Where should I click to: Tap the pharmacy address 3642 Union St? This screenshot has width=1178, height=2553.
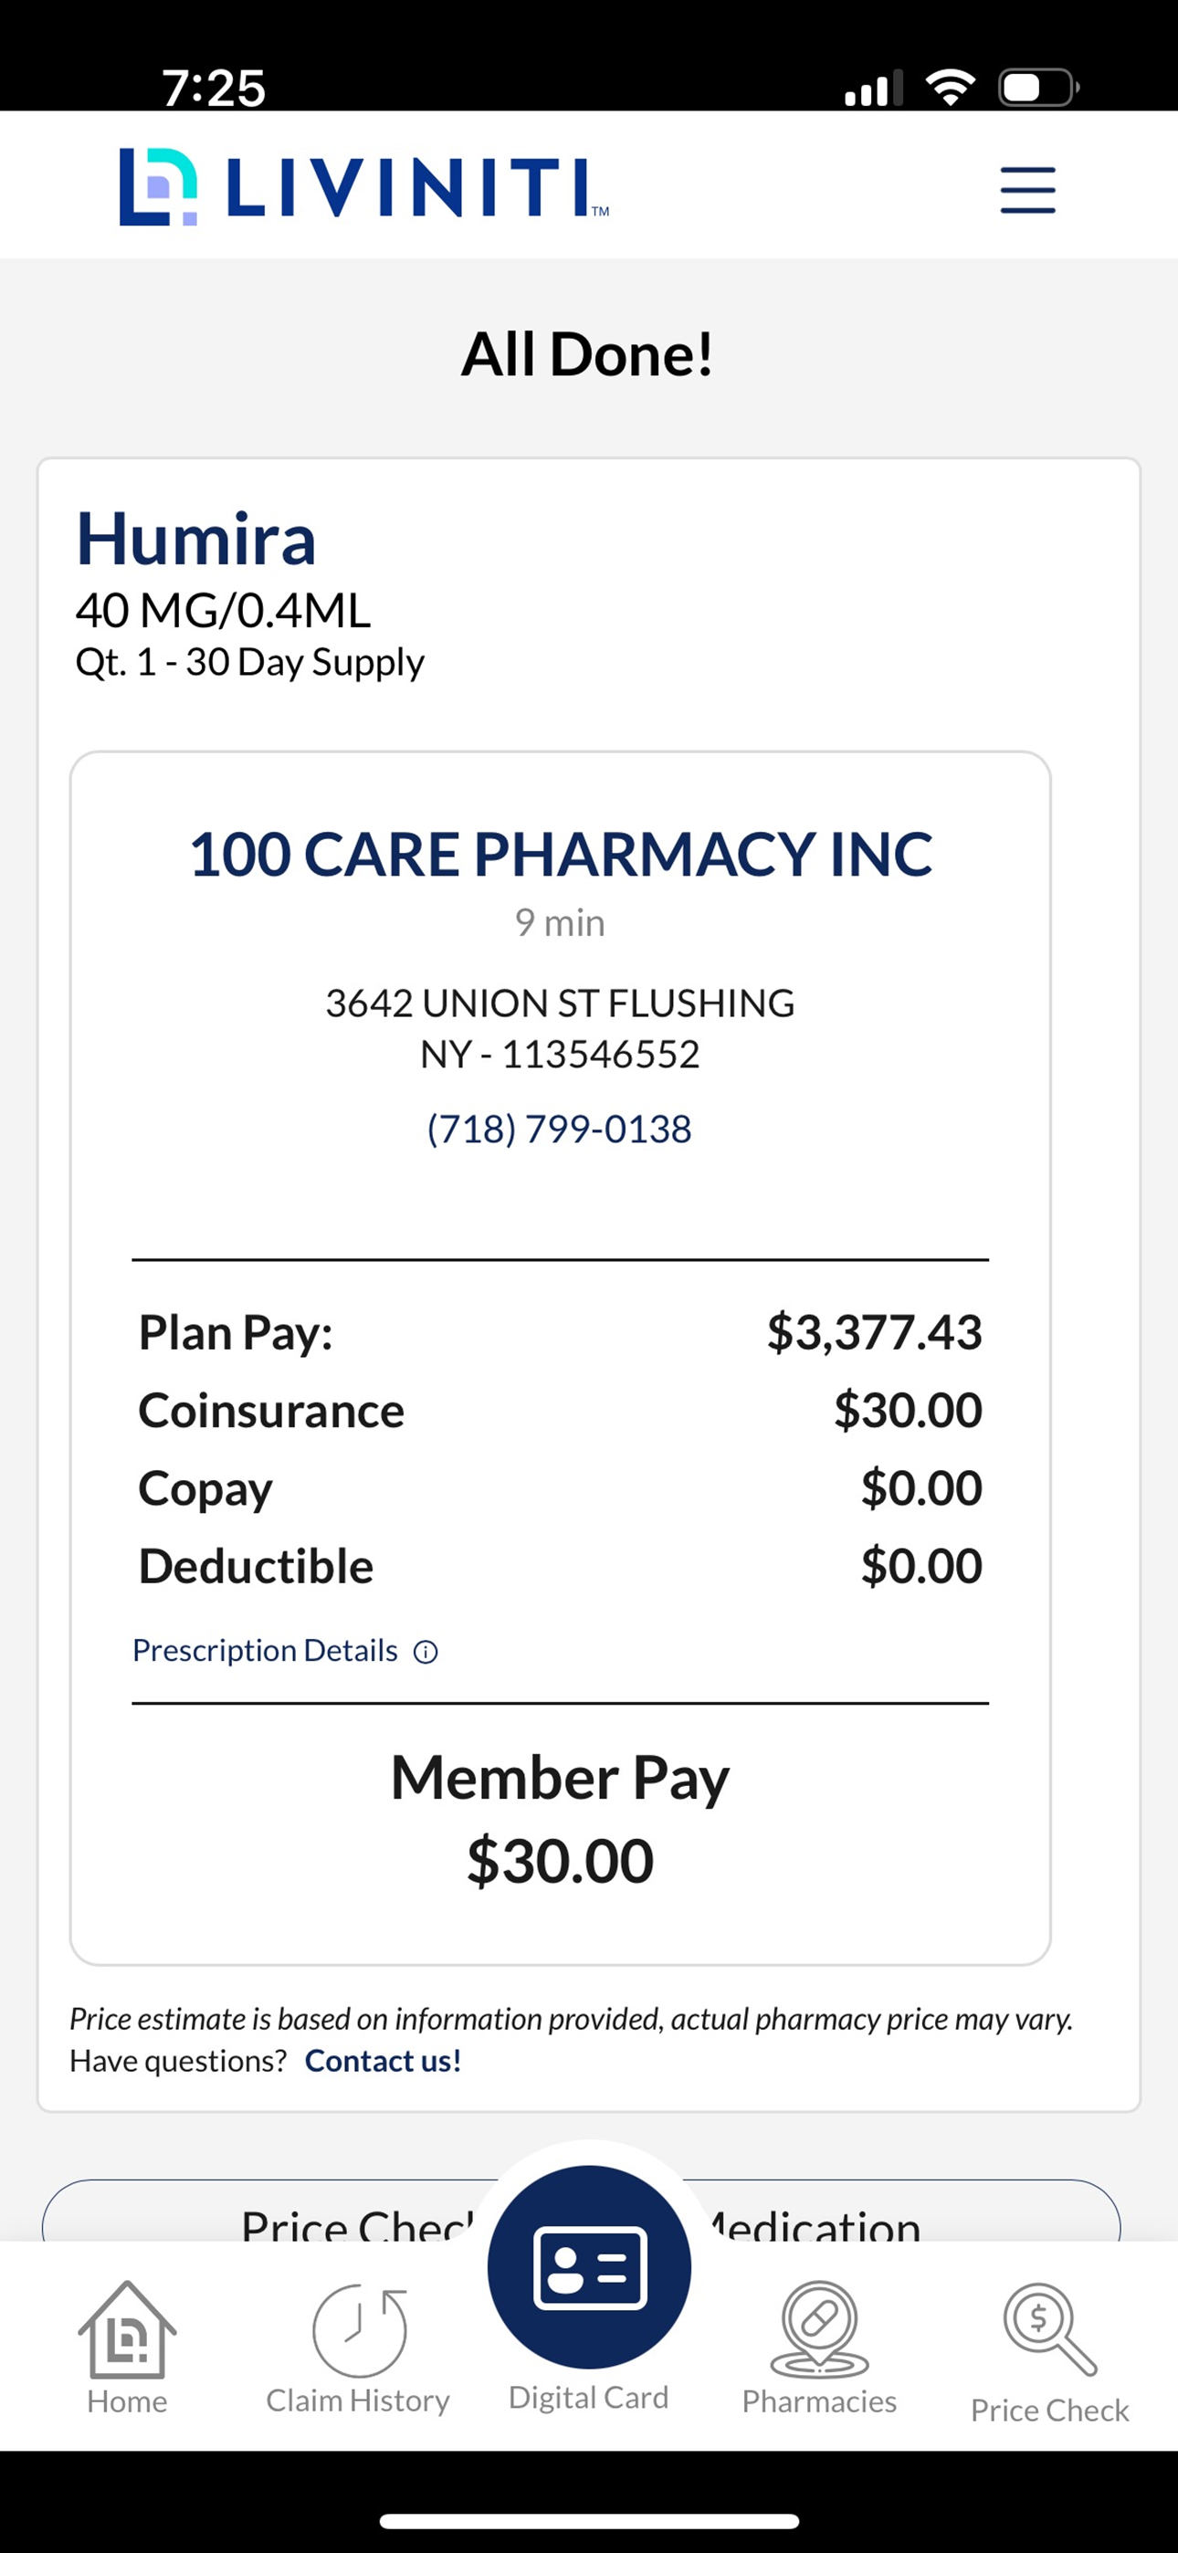coord(561,1028)
